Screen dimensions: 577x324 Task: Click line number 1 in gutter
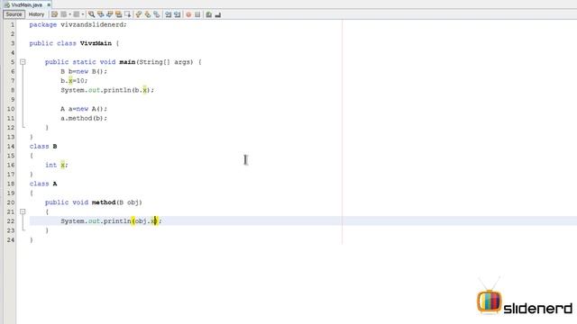point(13,24)
